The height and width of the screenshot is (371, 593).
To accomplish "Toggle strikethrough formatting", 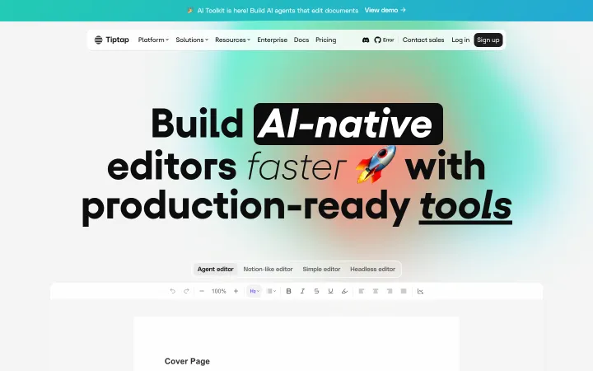I will click(316, 291).
